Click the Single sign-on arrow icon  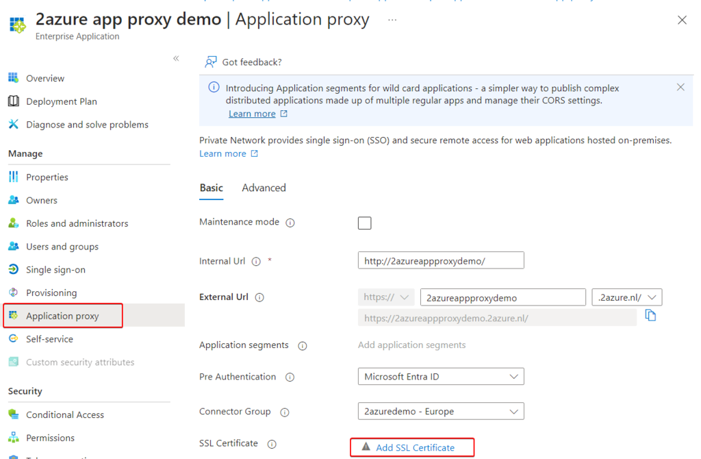(x=14, y=269)
